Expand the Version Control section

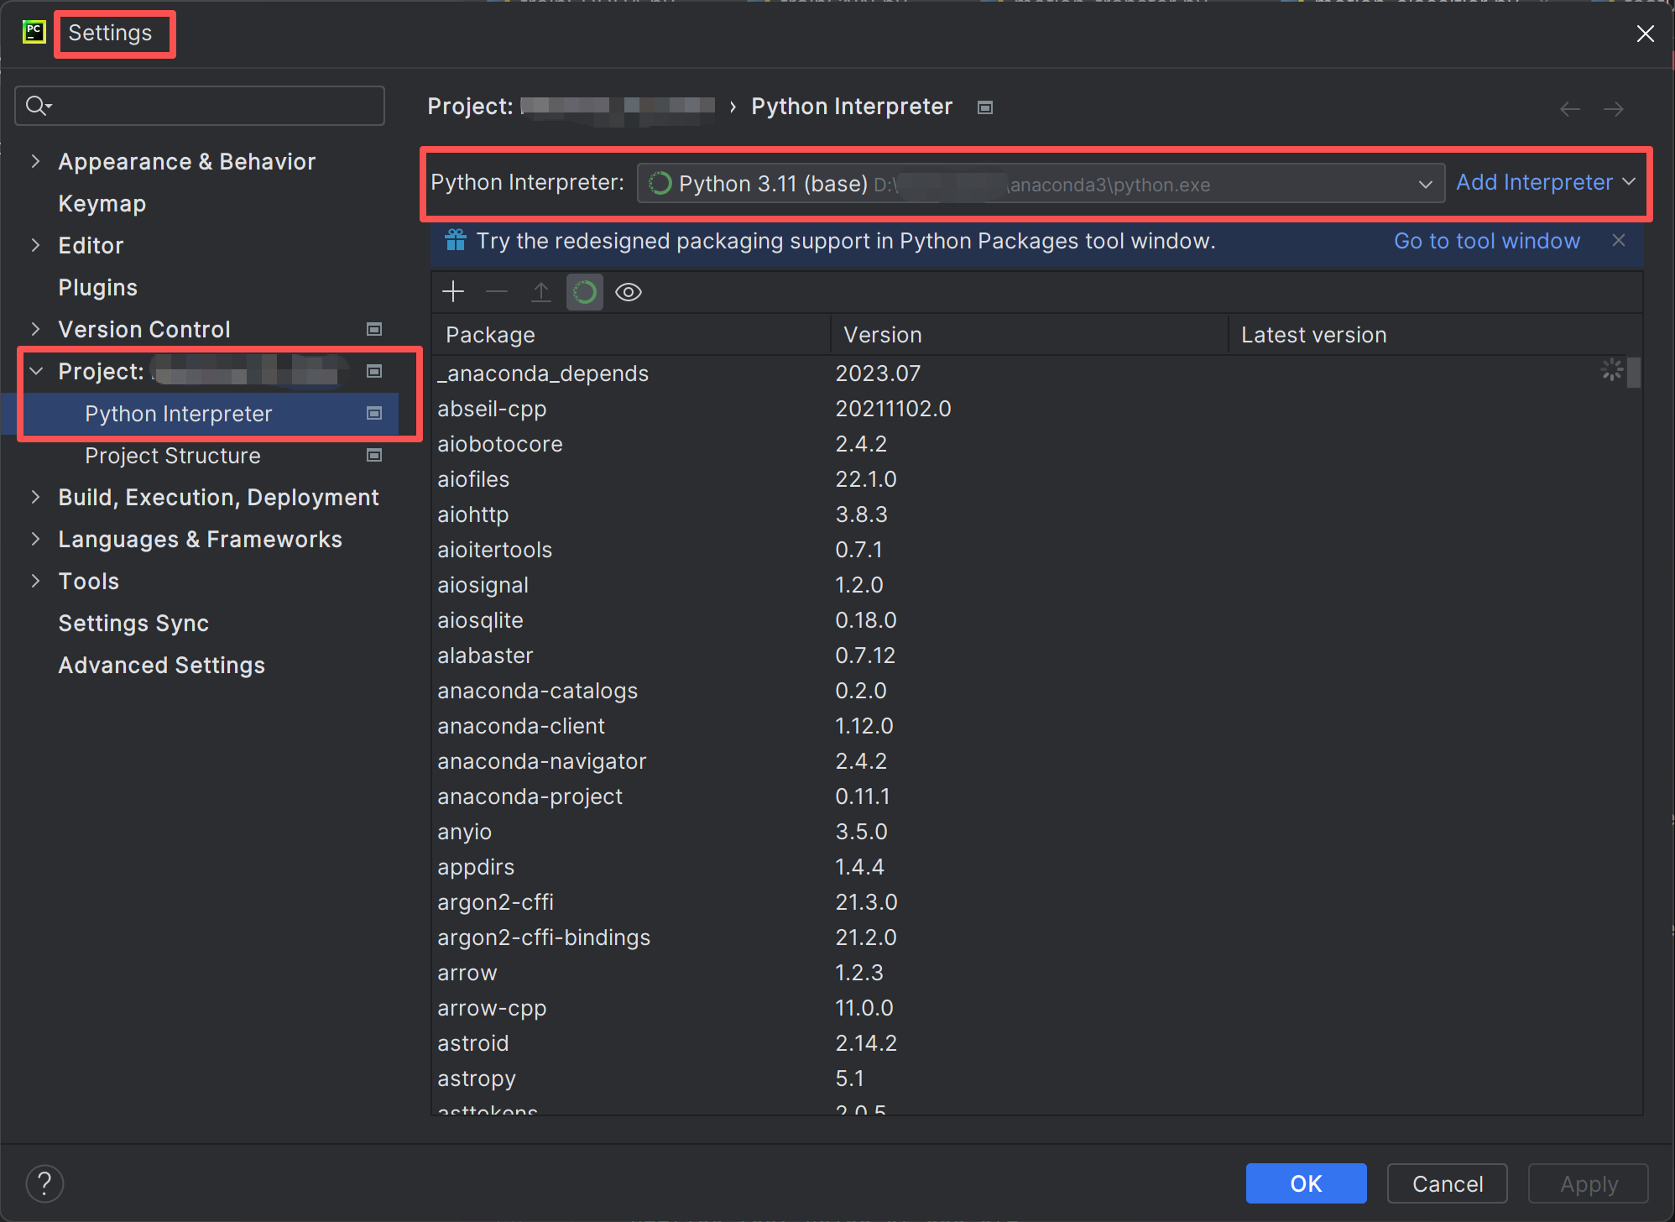[x=35, y=329]
